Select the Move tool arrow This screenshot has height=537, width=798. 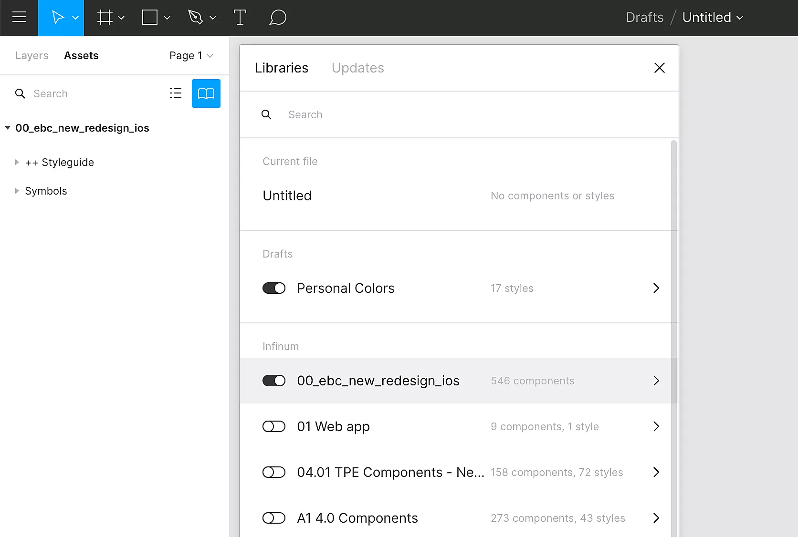coord(58,18)
